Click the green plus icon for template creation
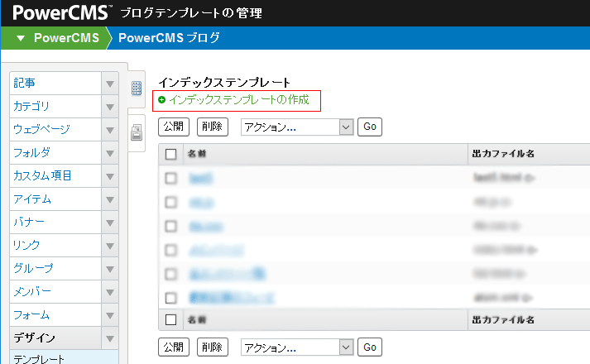 point(162,100)
